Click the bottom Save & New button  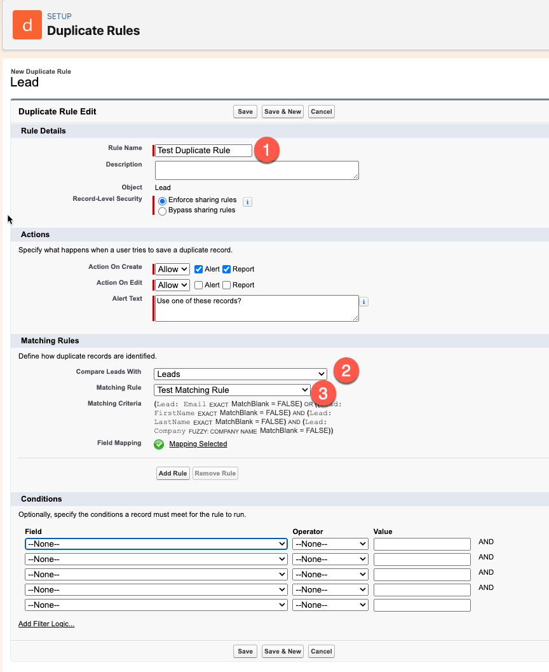[283, 651]
